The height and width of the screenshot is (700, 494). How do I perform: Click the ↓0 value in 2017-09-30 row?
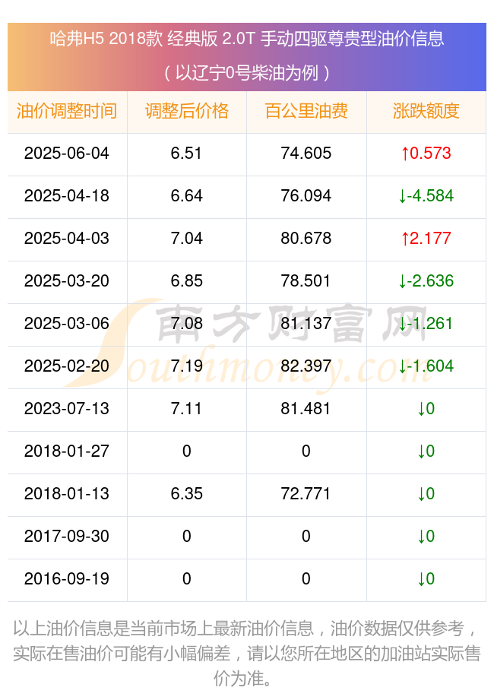pyautogui.click(x=426, y=537)
